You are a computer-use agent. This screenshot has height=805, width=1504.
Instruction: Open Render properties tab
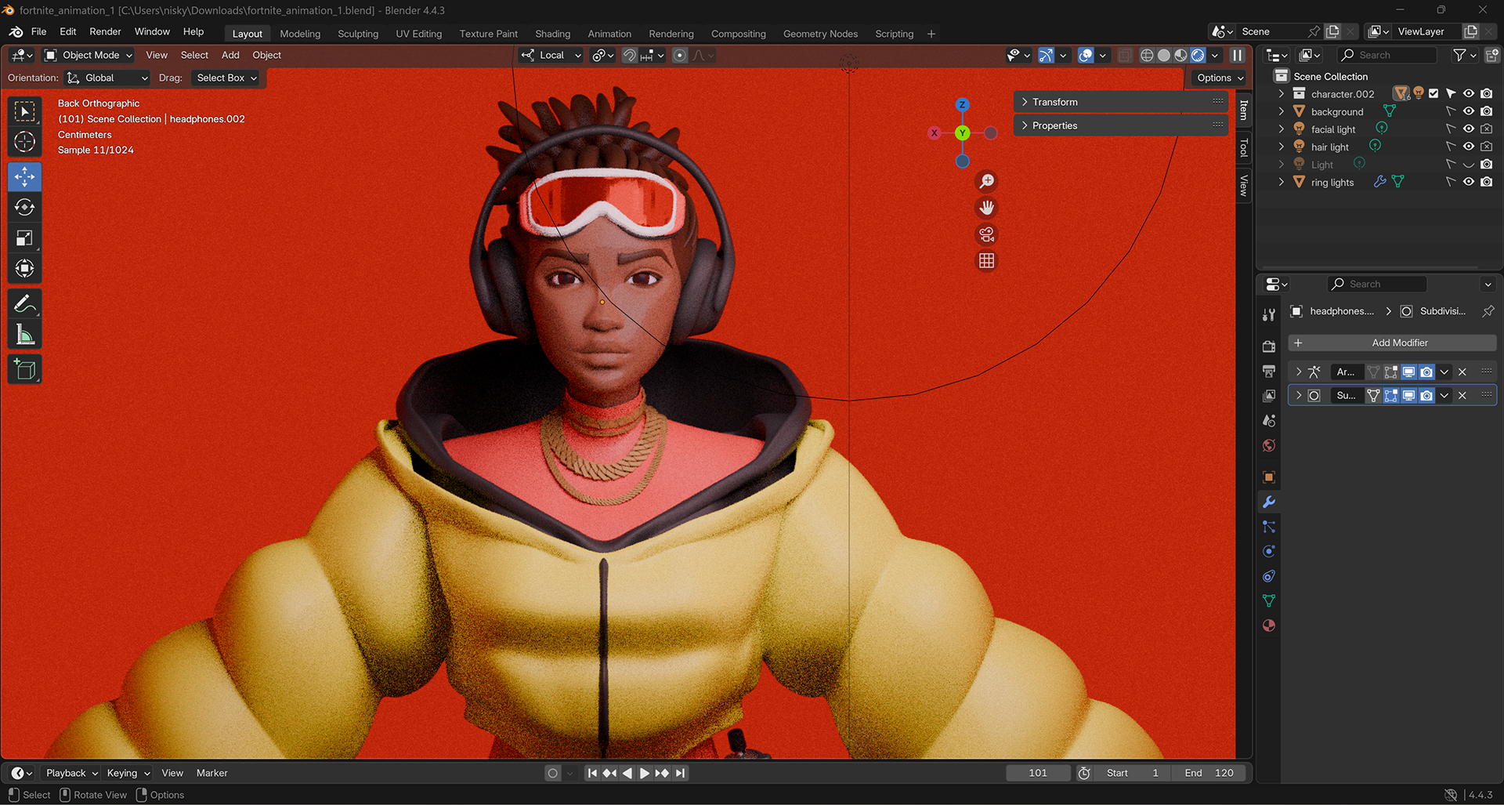(1269, 346)
